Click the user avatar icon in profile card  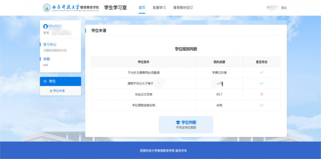point(45,26)
